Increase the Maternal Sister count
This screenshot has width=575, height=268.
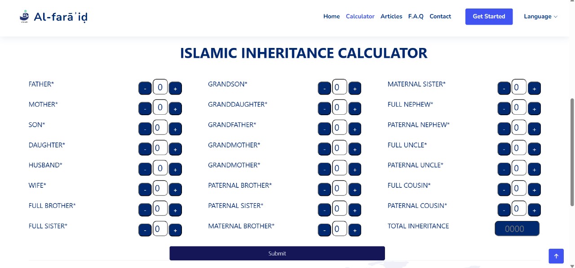534,89
